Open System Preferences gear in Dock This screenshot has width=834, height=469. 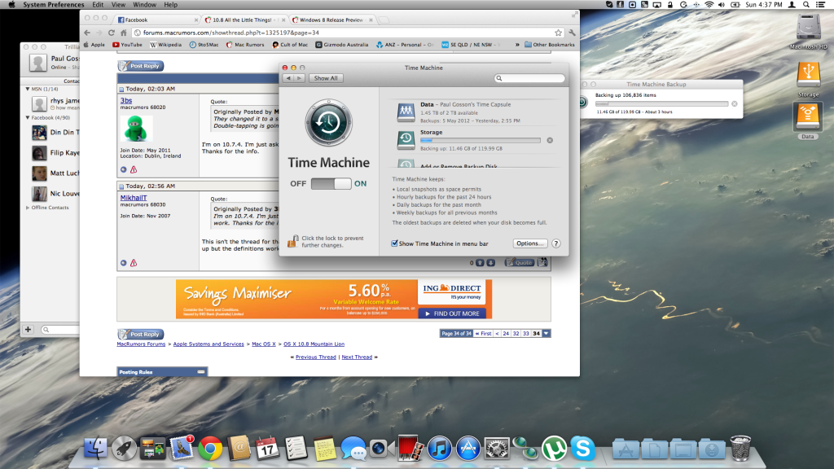[x=497, y=449]
